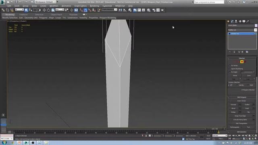Click Configure Modifier Sets icon
Image resolution: width=258 pixels, height=145 pixels.
click(x=247, y=52)
